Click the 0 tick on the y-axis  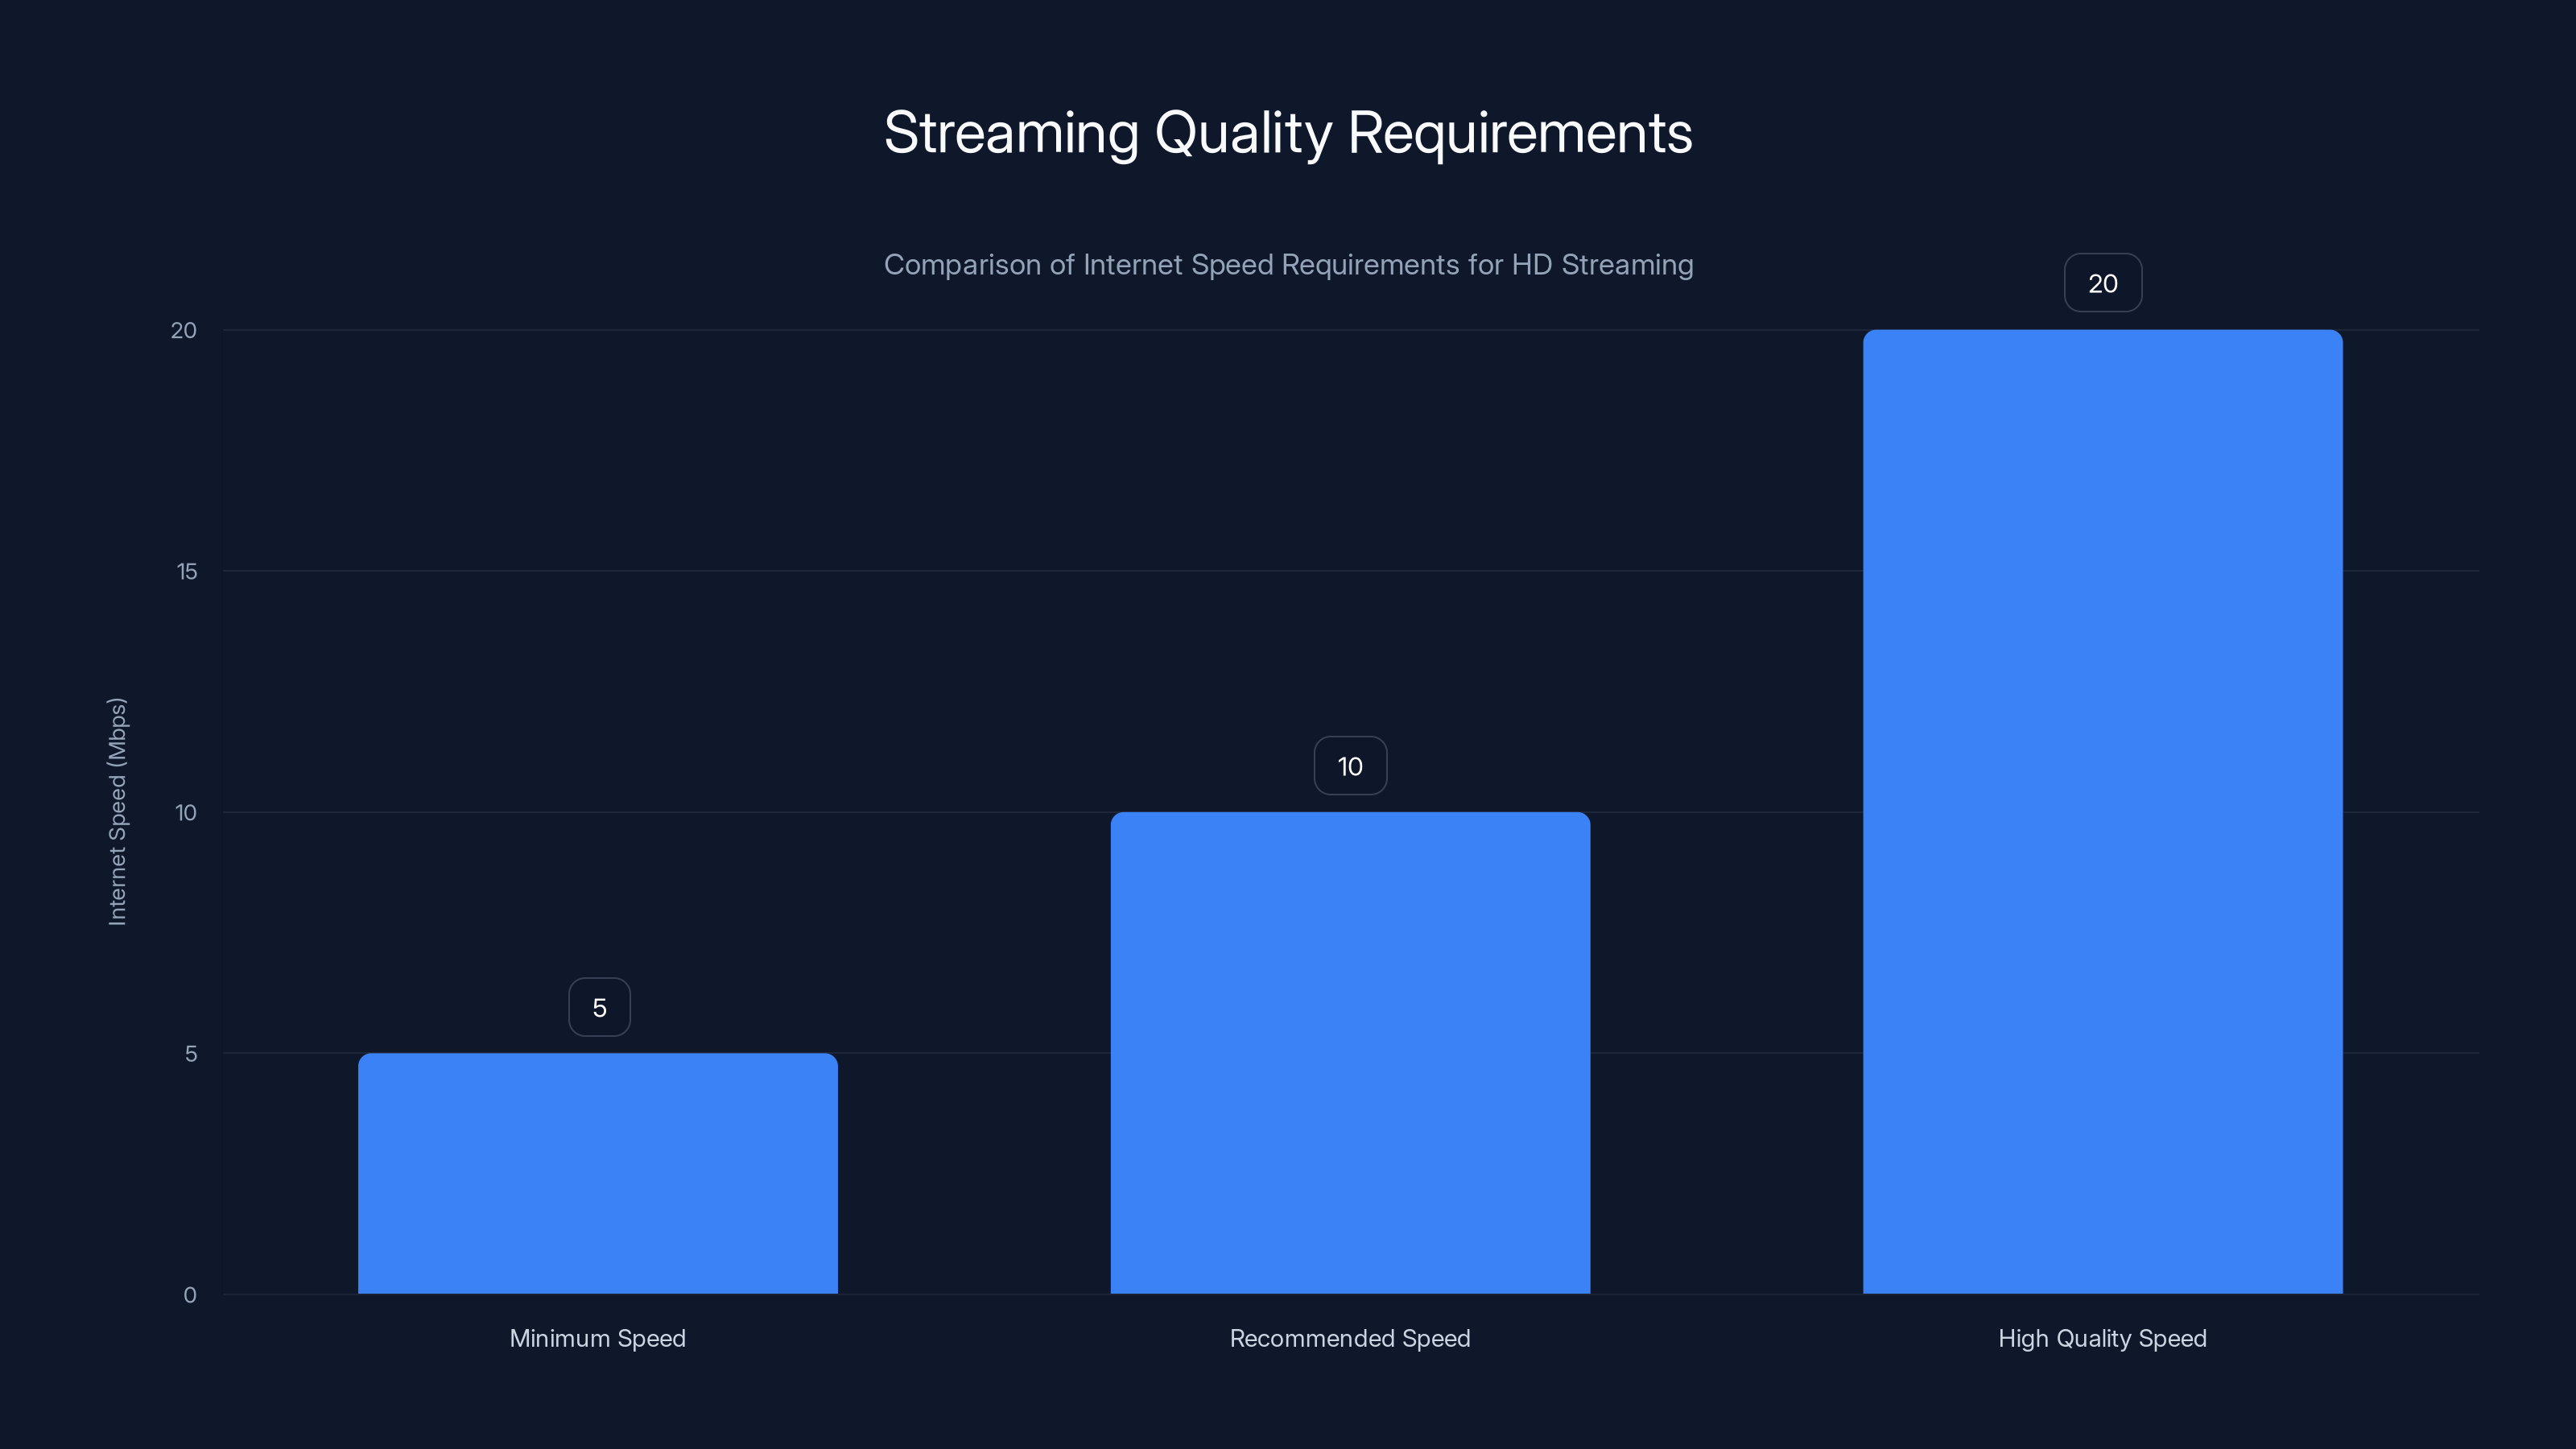click(x=189, y=1293)
